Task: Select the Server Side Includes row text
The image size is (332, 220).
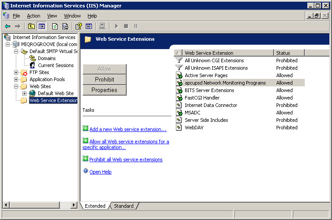Action: pyautogui.click(x=206, y=120)
